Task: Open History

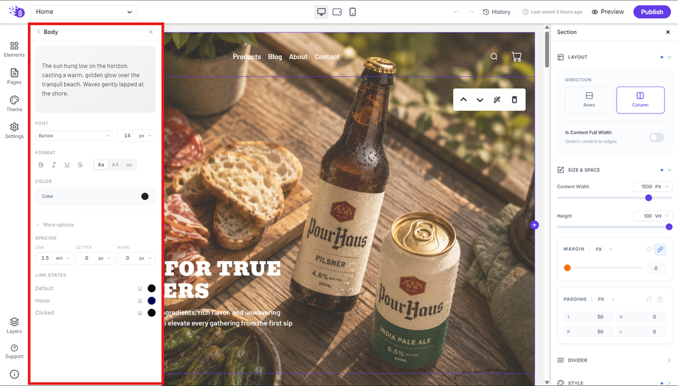Action: pyautogui.click(x=497, y=12)
